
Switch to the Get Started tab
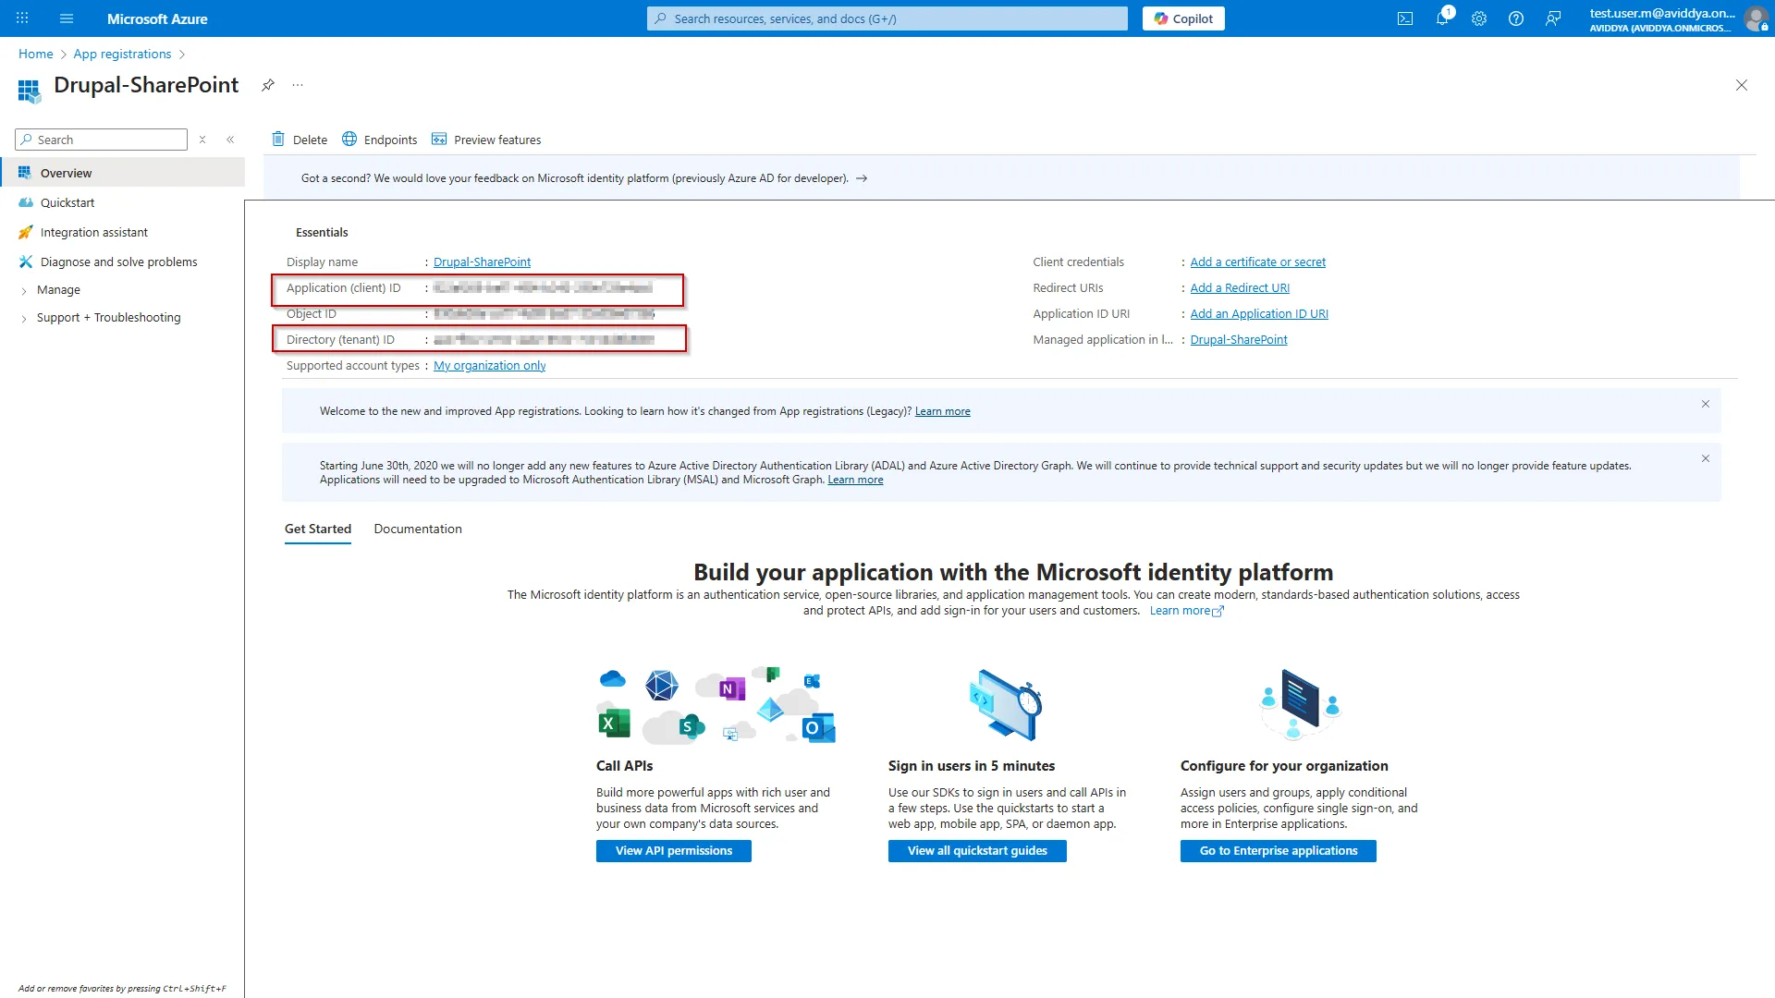point(318,529)
